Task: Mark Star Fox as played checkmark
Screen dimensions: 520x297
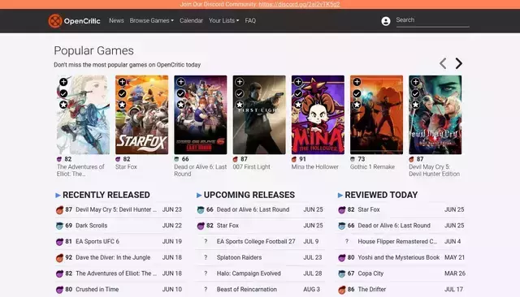Action: [122, 93]
